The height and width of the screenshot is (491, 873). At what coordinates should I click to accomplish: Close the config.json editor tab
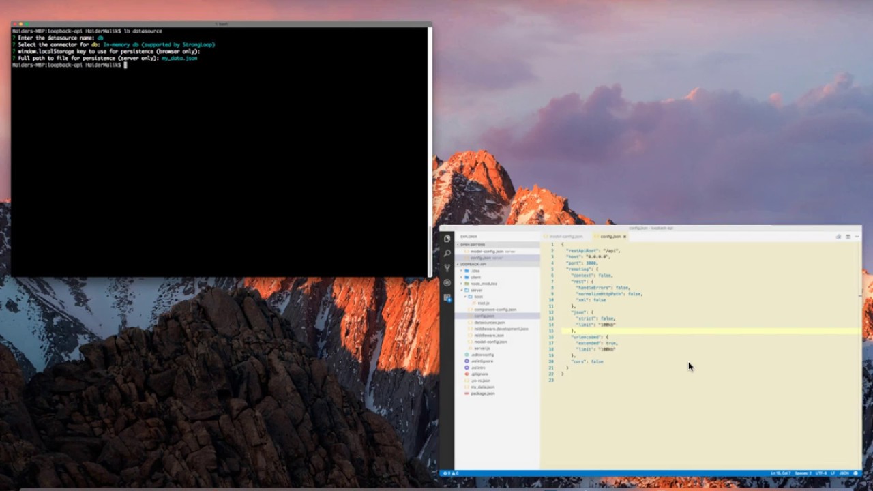pos(624,237)
